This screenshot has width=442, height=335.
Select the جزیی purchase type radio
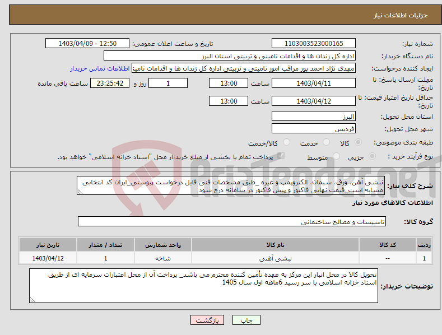(372, 156)
